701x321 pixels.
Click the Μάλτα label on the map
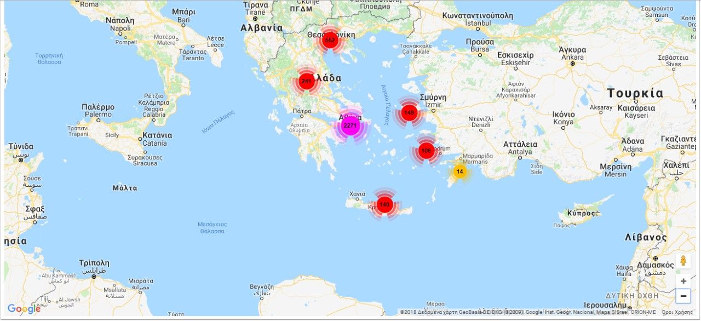click(x=125, y=188)
